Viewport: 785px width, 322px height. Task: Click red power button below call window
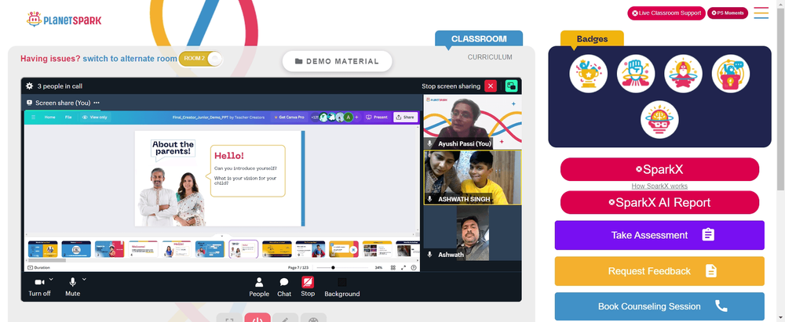pos(257,318)
